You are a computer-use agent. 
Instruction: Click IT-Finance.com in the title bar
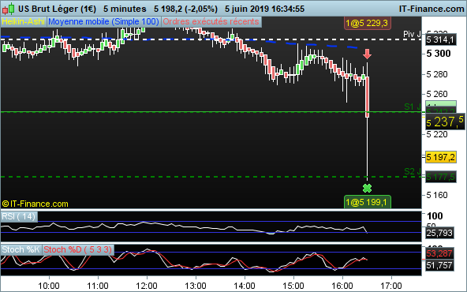[432, 9]
